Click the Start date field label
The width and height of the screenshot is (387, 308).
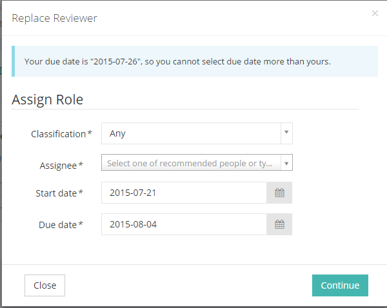[x=59, y=193]
